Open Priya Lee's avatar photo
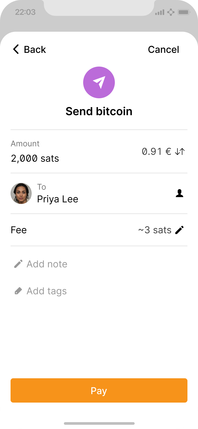The image size is (198, 429). (x=21, y=193)
